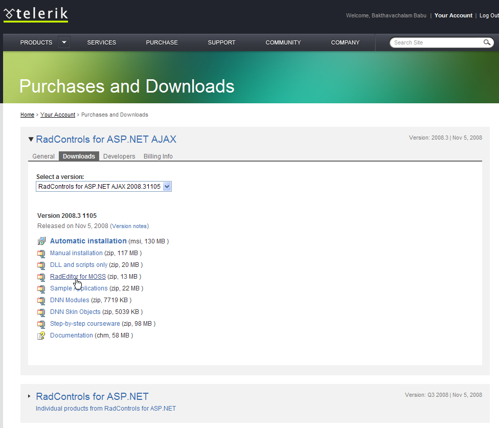Download RadEditor for MOSS

(78, 277)
